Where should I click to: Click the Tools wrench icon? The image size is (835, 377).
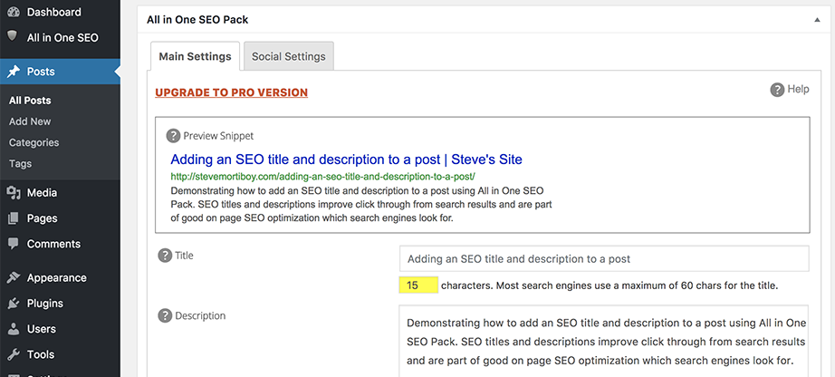point(14,354)
